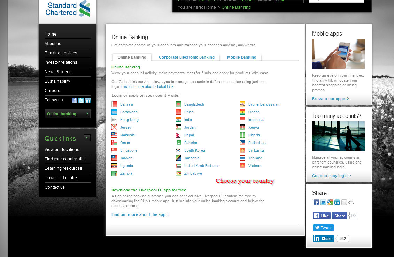Switch to the Corporate Electronic Banking tab
394x257 pixels.
[187, 57]
